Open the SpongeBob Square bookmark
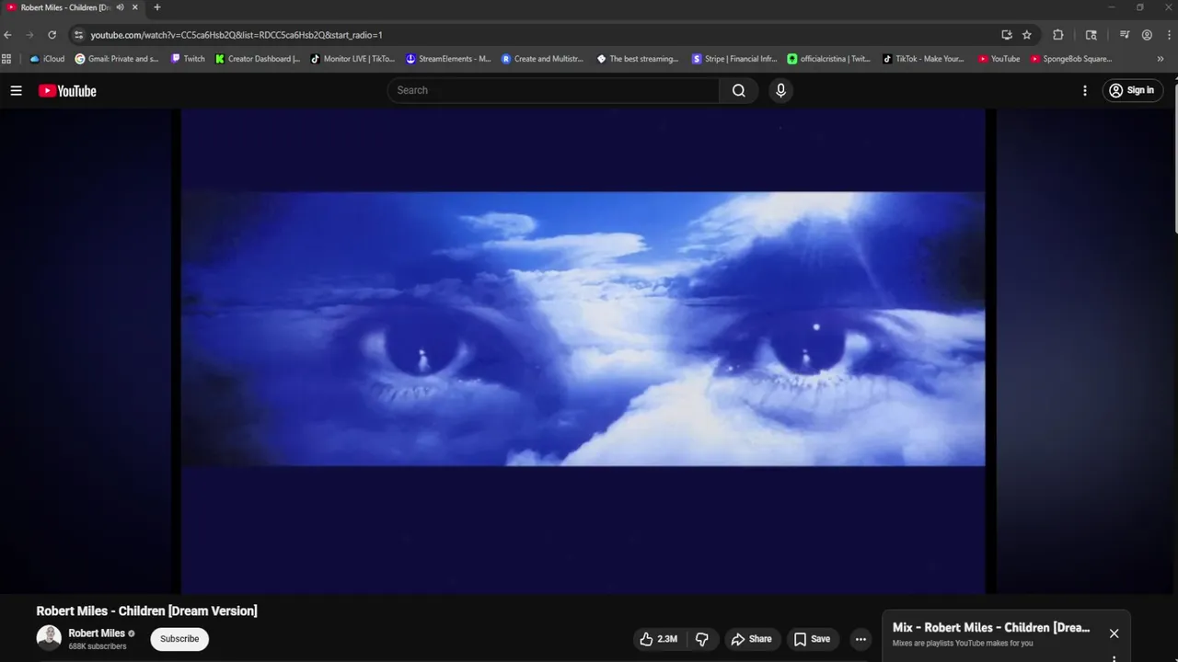This screenshot has height=662, width=1178. pyautogui.click(x=1071, y=59)
